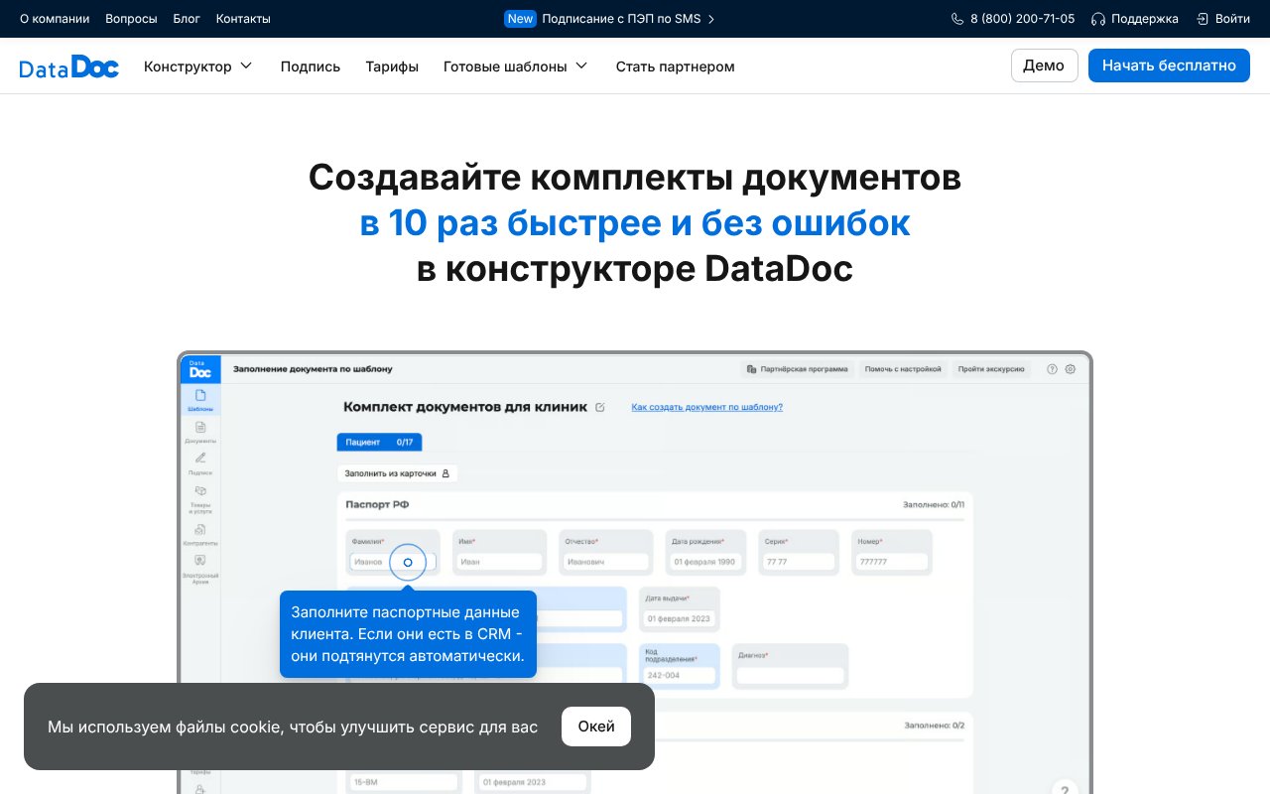The image size is (1270, 794).
Task: Click the Начать бесплатно button
Action: [x=1169, y=66]
